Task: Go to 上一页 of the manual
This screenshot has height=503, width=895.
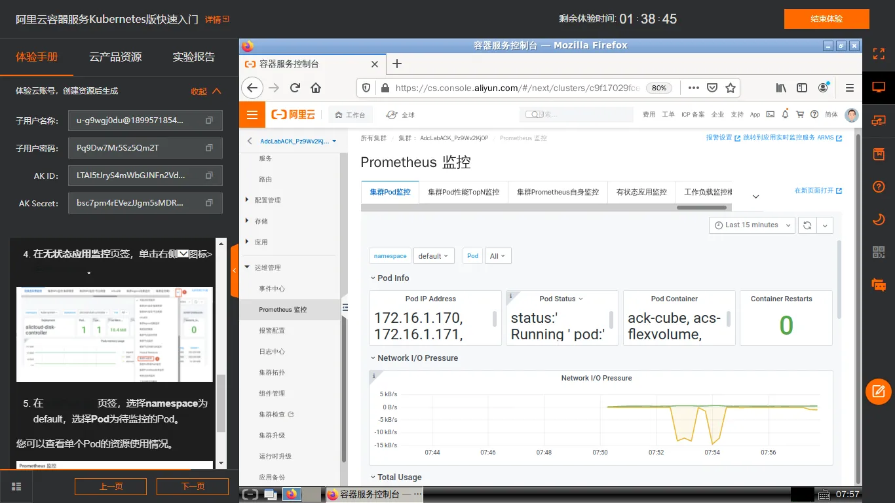Action: 111,486
